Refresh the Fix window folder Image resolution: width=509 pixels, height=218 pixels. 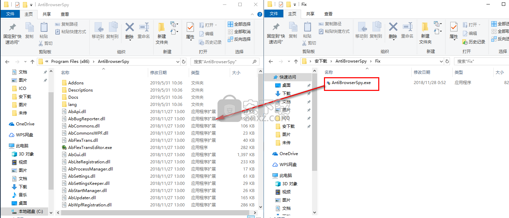pyautogui.click(x=448, y=61)
